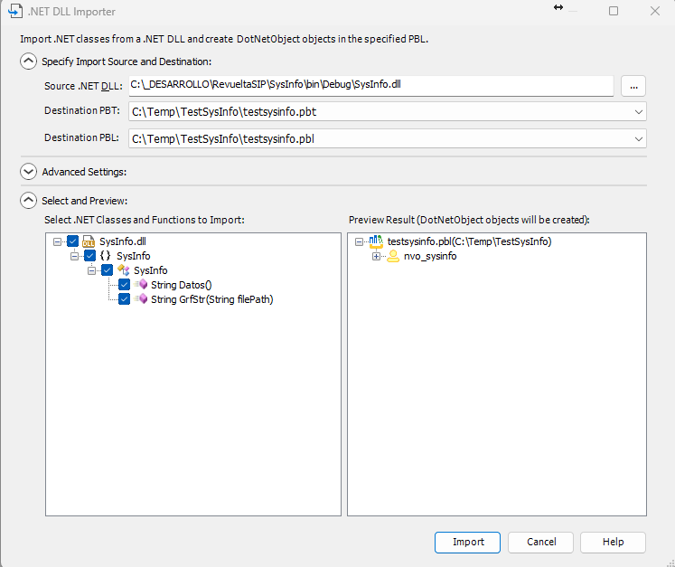This screenshot has height=567, width=675.
Task: Click the GrfStr method icon
Action: tap(141, 298)
